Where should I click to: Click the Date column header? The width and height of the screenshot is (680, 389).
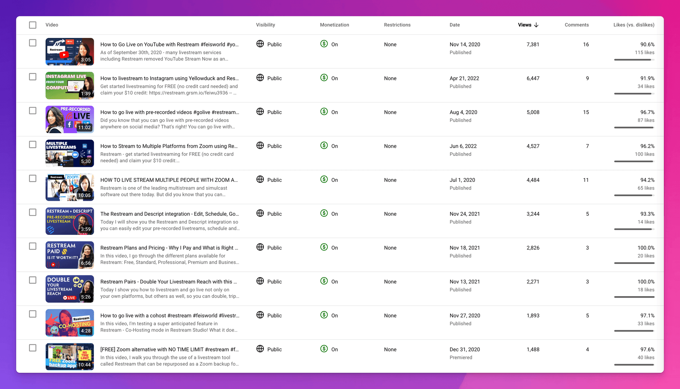(455, 25)
